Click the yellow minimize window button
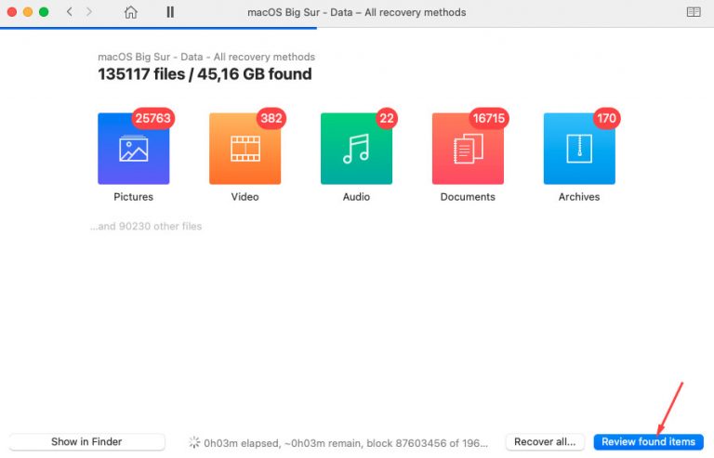The image size is (714, 458). pos(28,12)
